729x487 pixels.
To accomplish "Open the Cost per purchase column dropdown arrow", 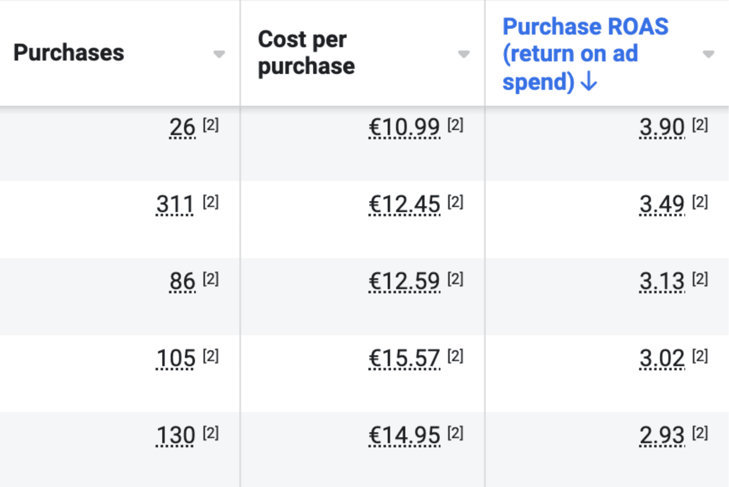I will tap(463, 54).
